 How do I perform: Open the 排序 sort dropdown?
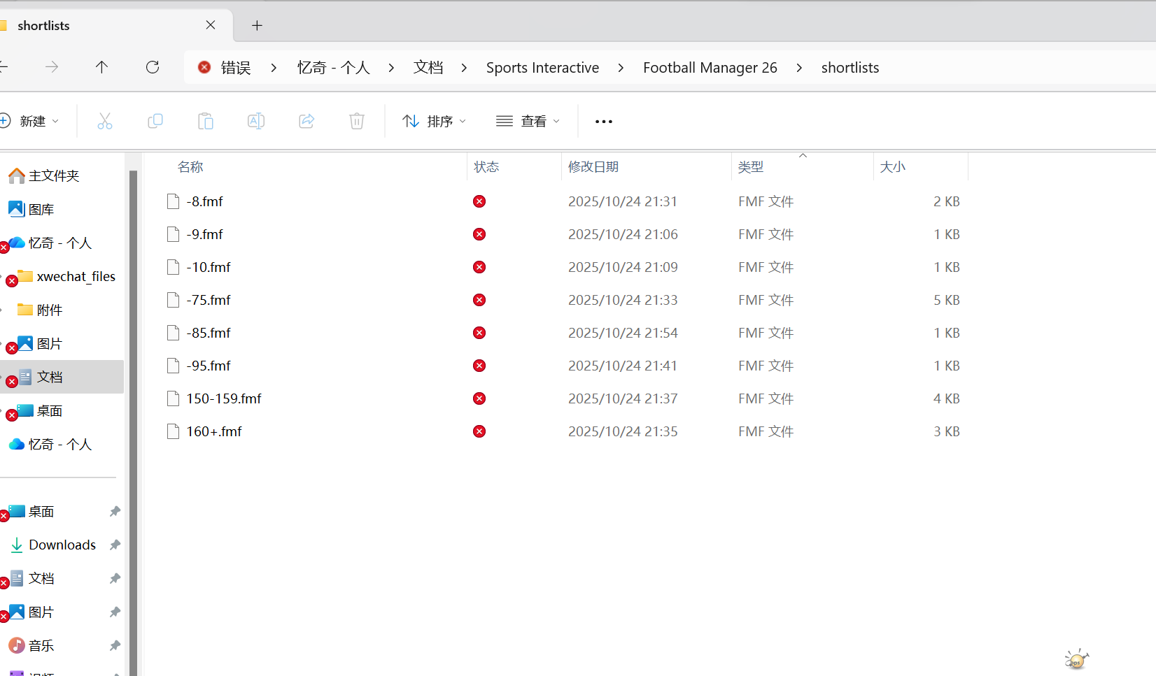click(434, 122)
